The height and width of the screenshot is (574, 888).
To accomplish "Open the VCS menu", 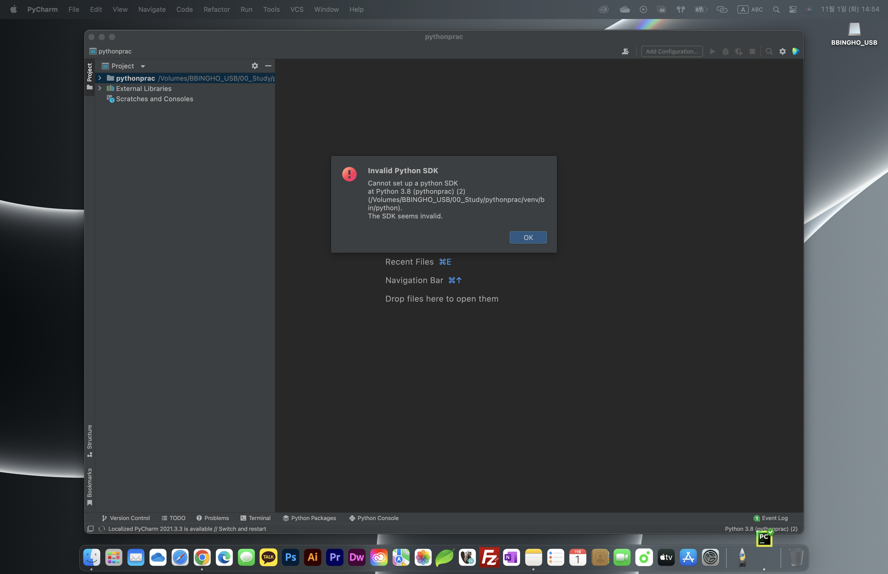I will tap(297, 9).
